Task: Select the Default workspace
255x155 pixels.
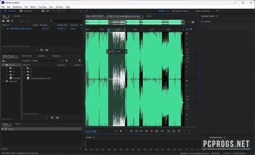Action: pyautogui.click(x=162, y=11)
